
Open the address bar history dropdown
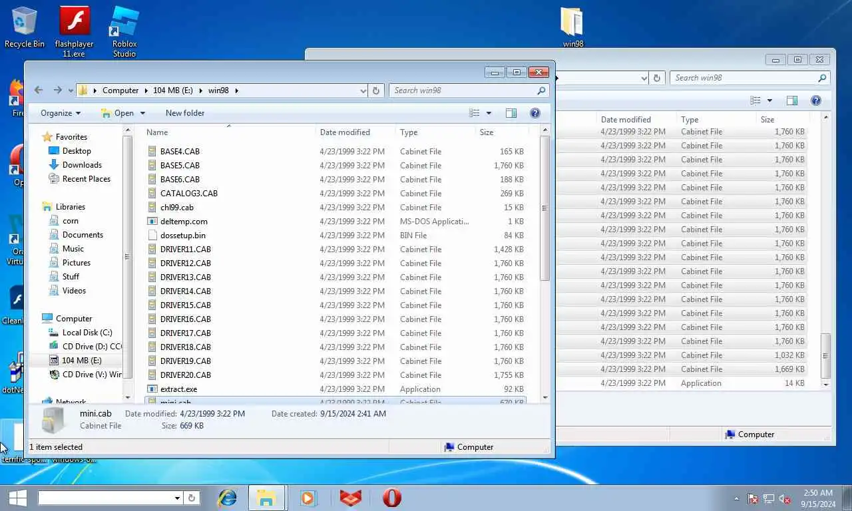(x=363, y=90)
